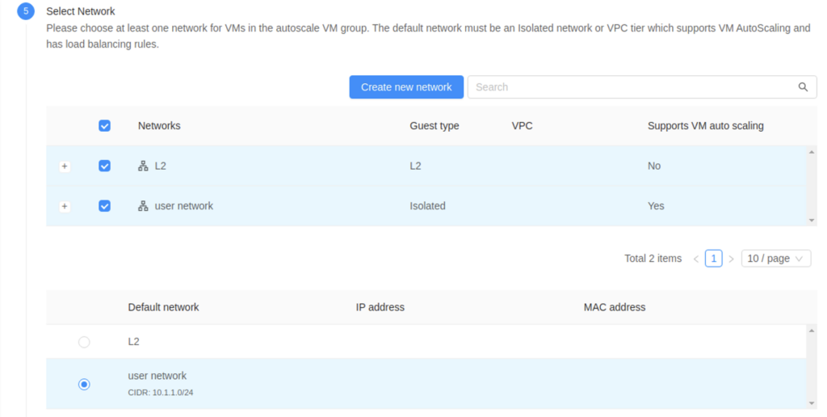Select user network as default radio
Viewport: 827px width, 417px height.
click(x=84, y=385)
